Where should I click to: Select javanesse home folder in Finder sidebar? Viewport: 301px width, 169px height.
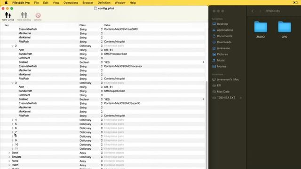(x=223, y=48)
